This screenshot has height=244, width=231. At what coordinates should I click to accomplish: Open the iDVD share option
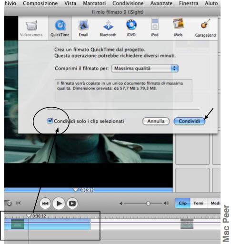pyautogui.click(x=131, y=28)
